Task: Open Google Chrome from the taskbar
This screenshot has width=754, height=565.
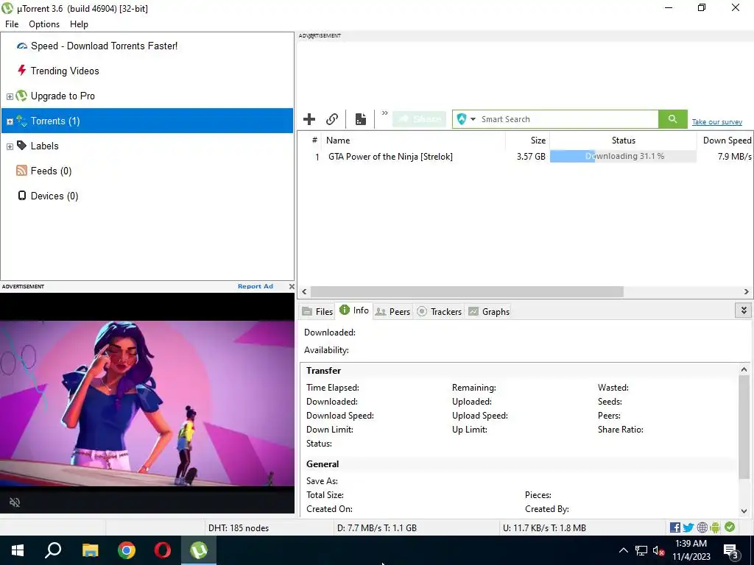Action: [127, 550]
